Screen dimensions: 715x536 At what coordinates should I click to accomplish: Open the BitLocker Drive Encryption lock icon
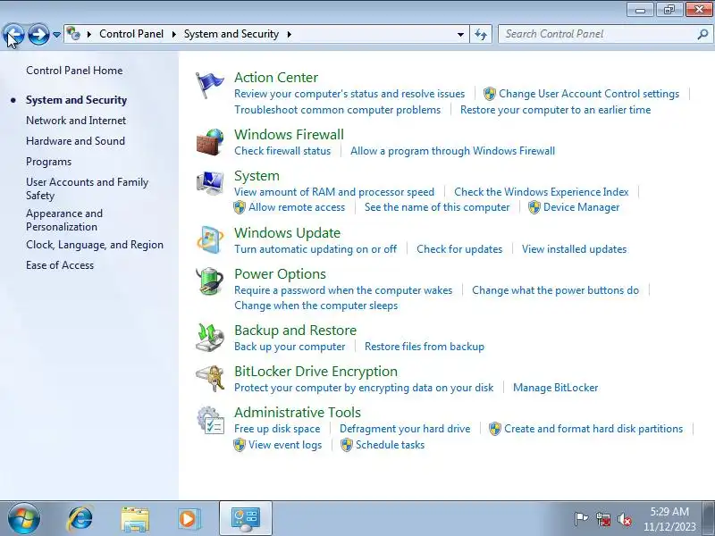tap(210, 379)
